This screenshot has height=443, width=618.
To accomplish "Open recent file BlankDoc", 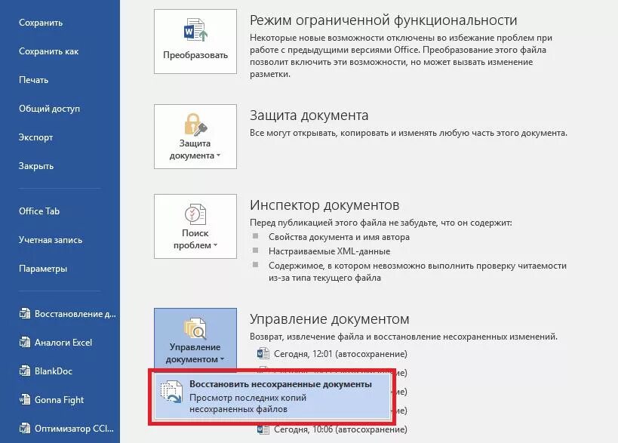I will coord(46,371).
